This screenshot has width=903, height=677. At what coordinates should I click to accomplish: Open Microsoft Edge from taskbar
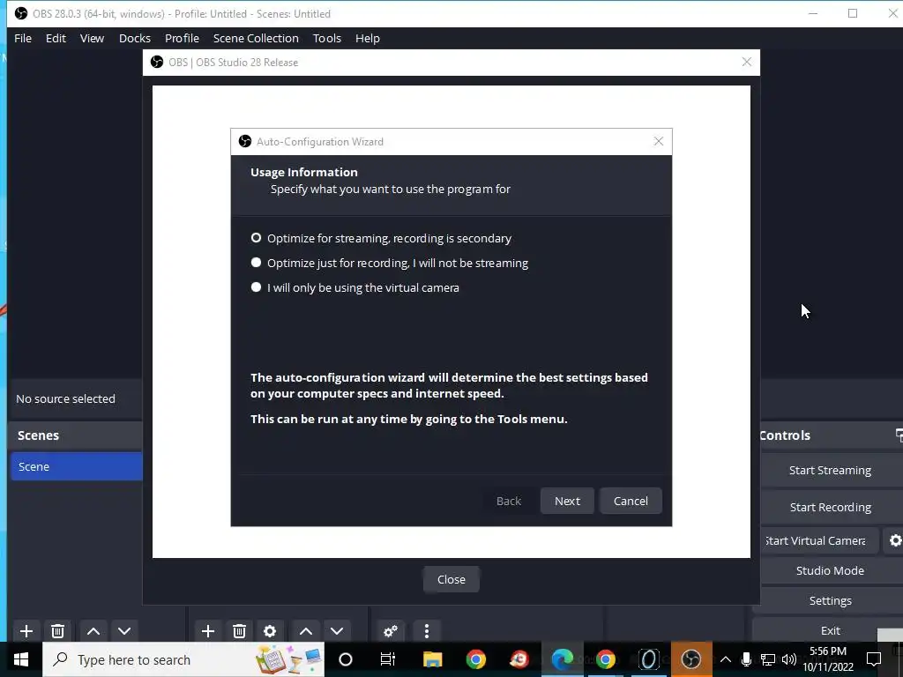tap(562, 659)
